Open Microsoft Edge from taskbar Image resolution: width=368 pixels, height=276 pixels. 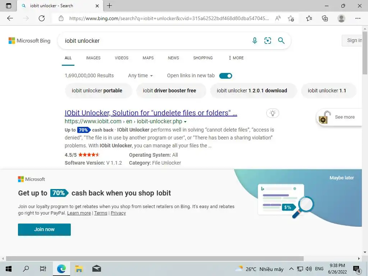[x=61, y=269]
